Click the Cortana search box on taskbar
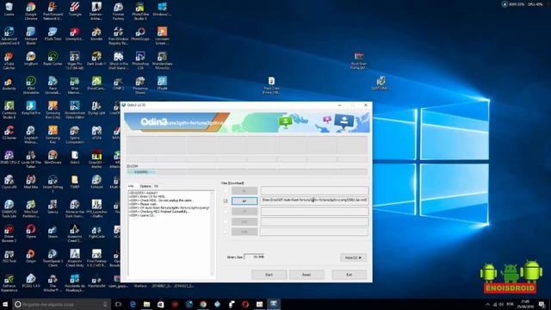551x310 pixels. pos(61,304)
